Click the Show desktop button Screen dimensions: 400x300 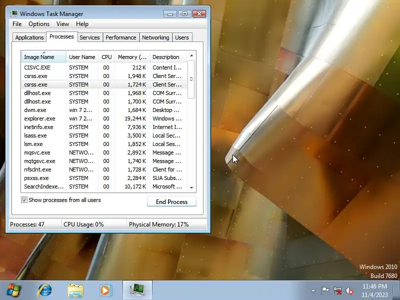point(397,290)
